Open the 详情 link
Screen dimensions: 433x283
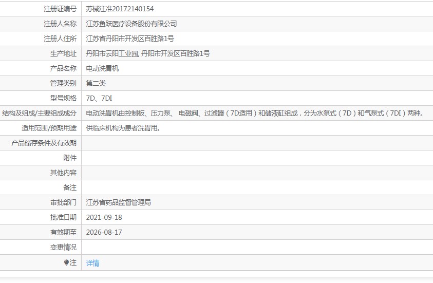[x=92, y=263]
